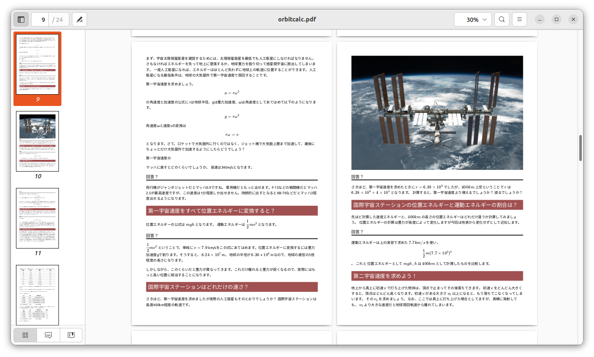
Task: Switch sidebar to annotations view
Action: [x=48, y=335]
